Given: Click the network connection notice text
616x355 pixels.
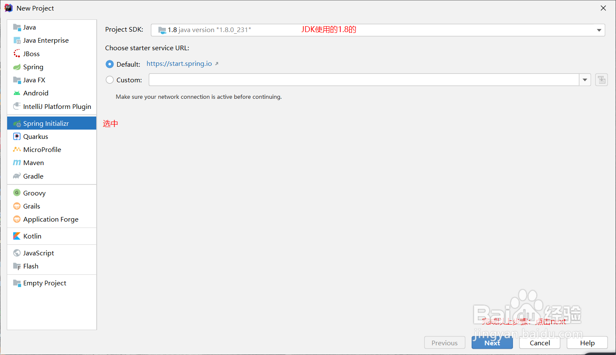Looking at the screenshot, I should (x=199, y=97).
